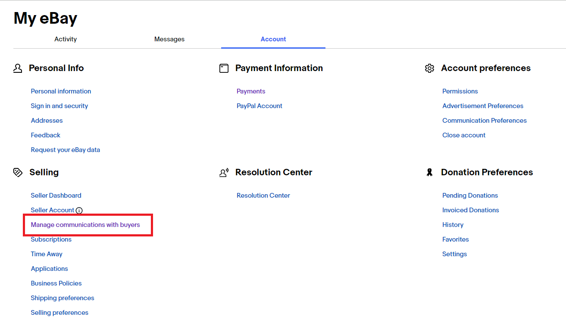Viewport: 566px width, 326px height.
Task: Open Seller Dashboard link
Action: click(56, 196)
